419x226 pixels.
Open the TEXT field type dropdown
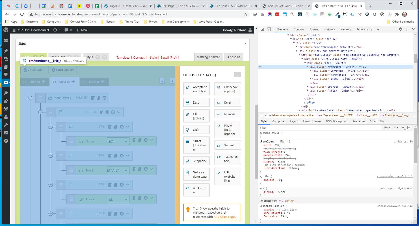click(118, 141)
